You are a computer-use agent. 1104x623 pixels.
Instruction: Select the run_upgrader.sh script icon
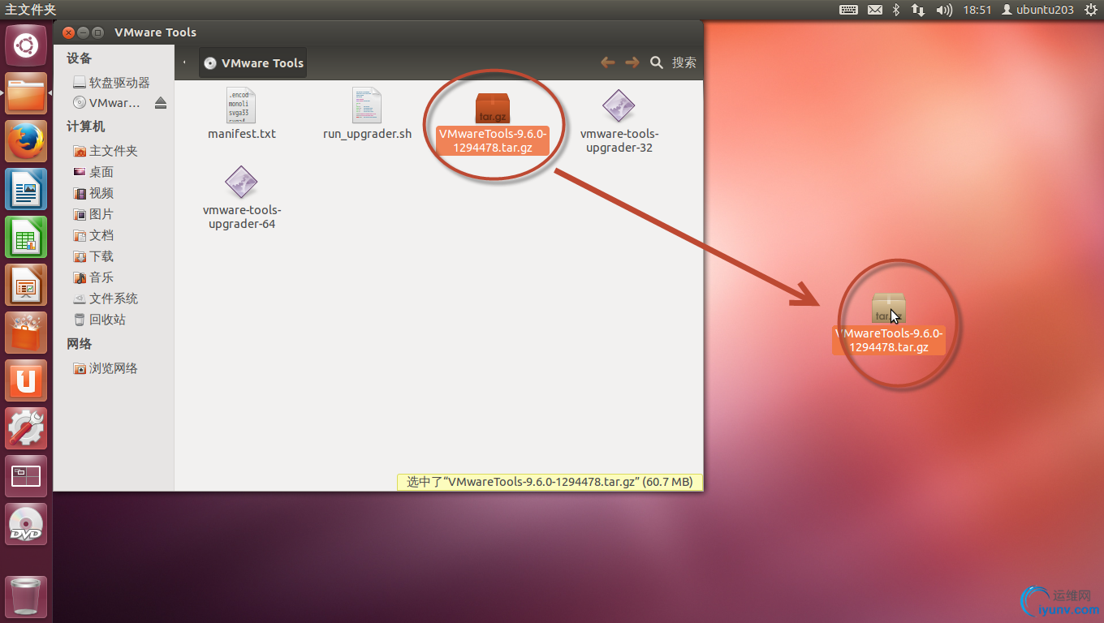(367, 105)
